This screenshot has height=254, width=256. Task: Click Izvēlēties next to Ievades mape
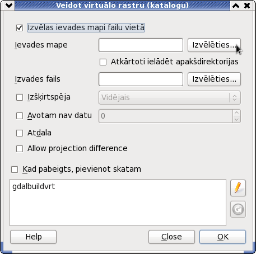[214, 45]
